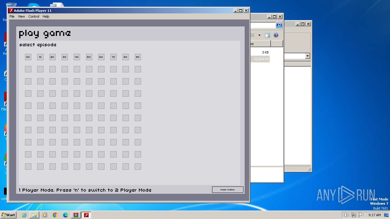
Task: Click the Action Center flag tray icon
Action: pos(361,215)
